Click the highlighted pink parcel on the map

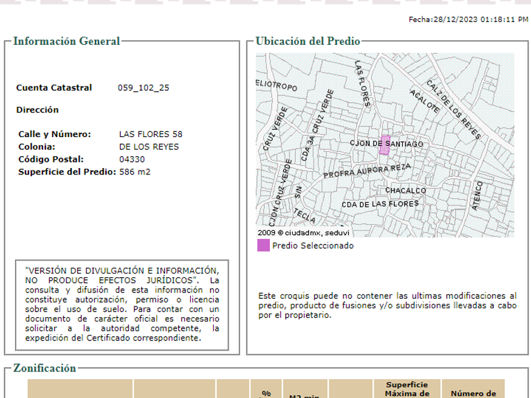coord(385,145)
